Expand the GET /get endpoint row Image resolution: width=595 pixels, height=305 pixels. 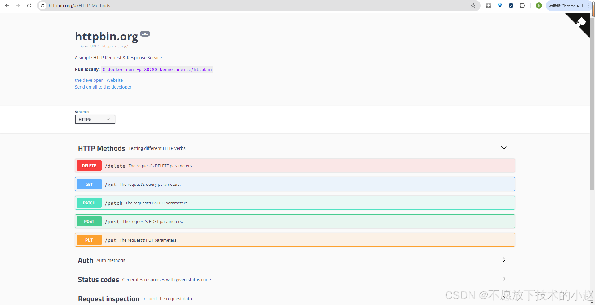coord(295,184)
